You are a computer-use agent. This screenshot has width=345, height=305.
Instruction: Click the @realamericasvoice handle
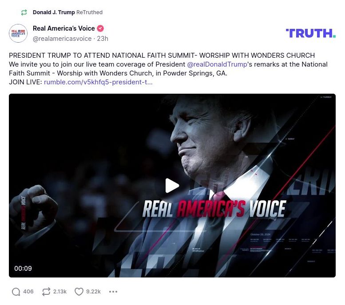pos(62,39)
